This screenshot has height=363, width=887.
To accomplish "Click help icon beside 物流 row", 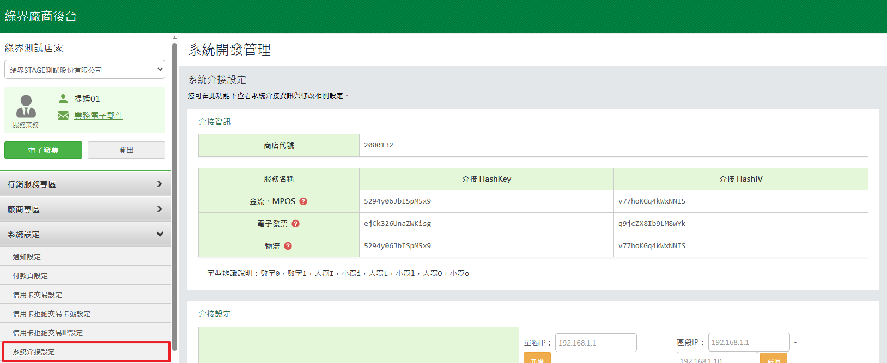I will tap(288, 246).
